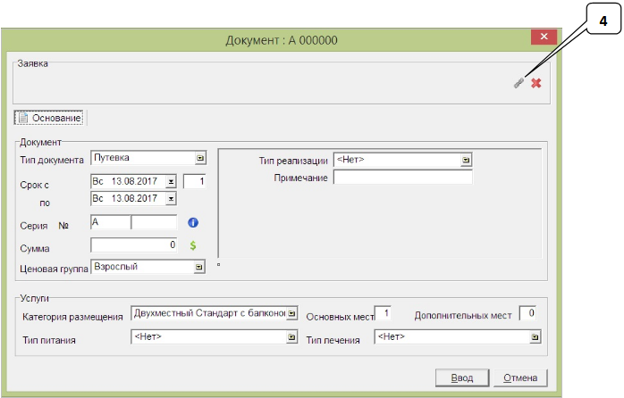Click the Сумма amount field
Image resolution: width=624 pixels, height=398 pixels.
(134, 245)
